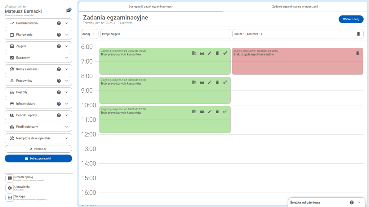Expand the Egzaminy menu section

pyautogui.click(x=66, y=57)
